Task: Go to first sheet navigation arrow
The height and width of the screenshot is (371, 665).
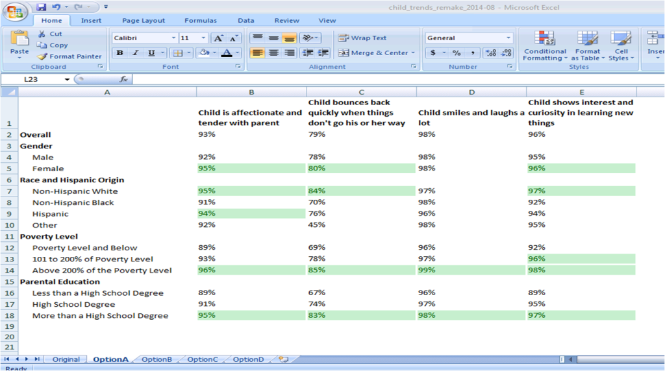Action: 6,359
